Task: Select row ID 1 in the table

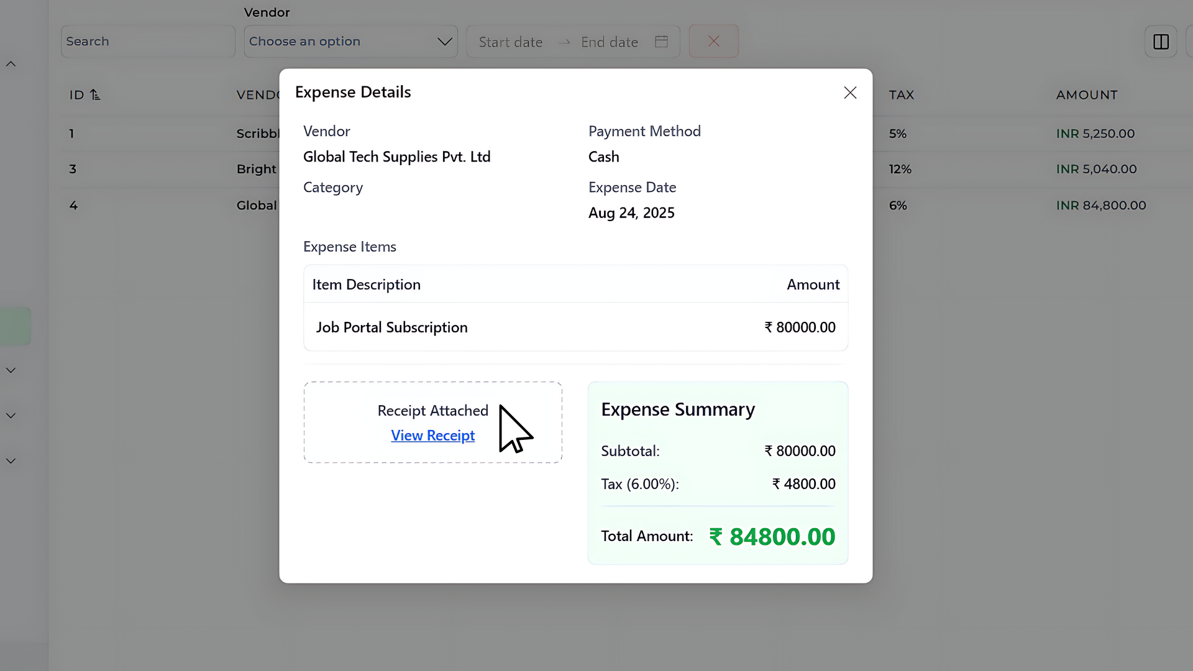Action: (x=71, y=134)
